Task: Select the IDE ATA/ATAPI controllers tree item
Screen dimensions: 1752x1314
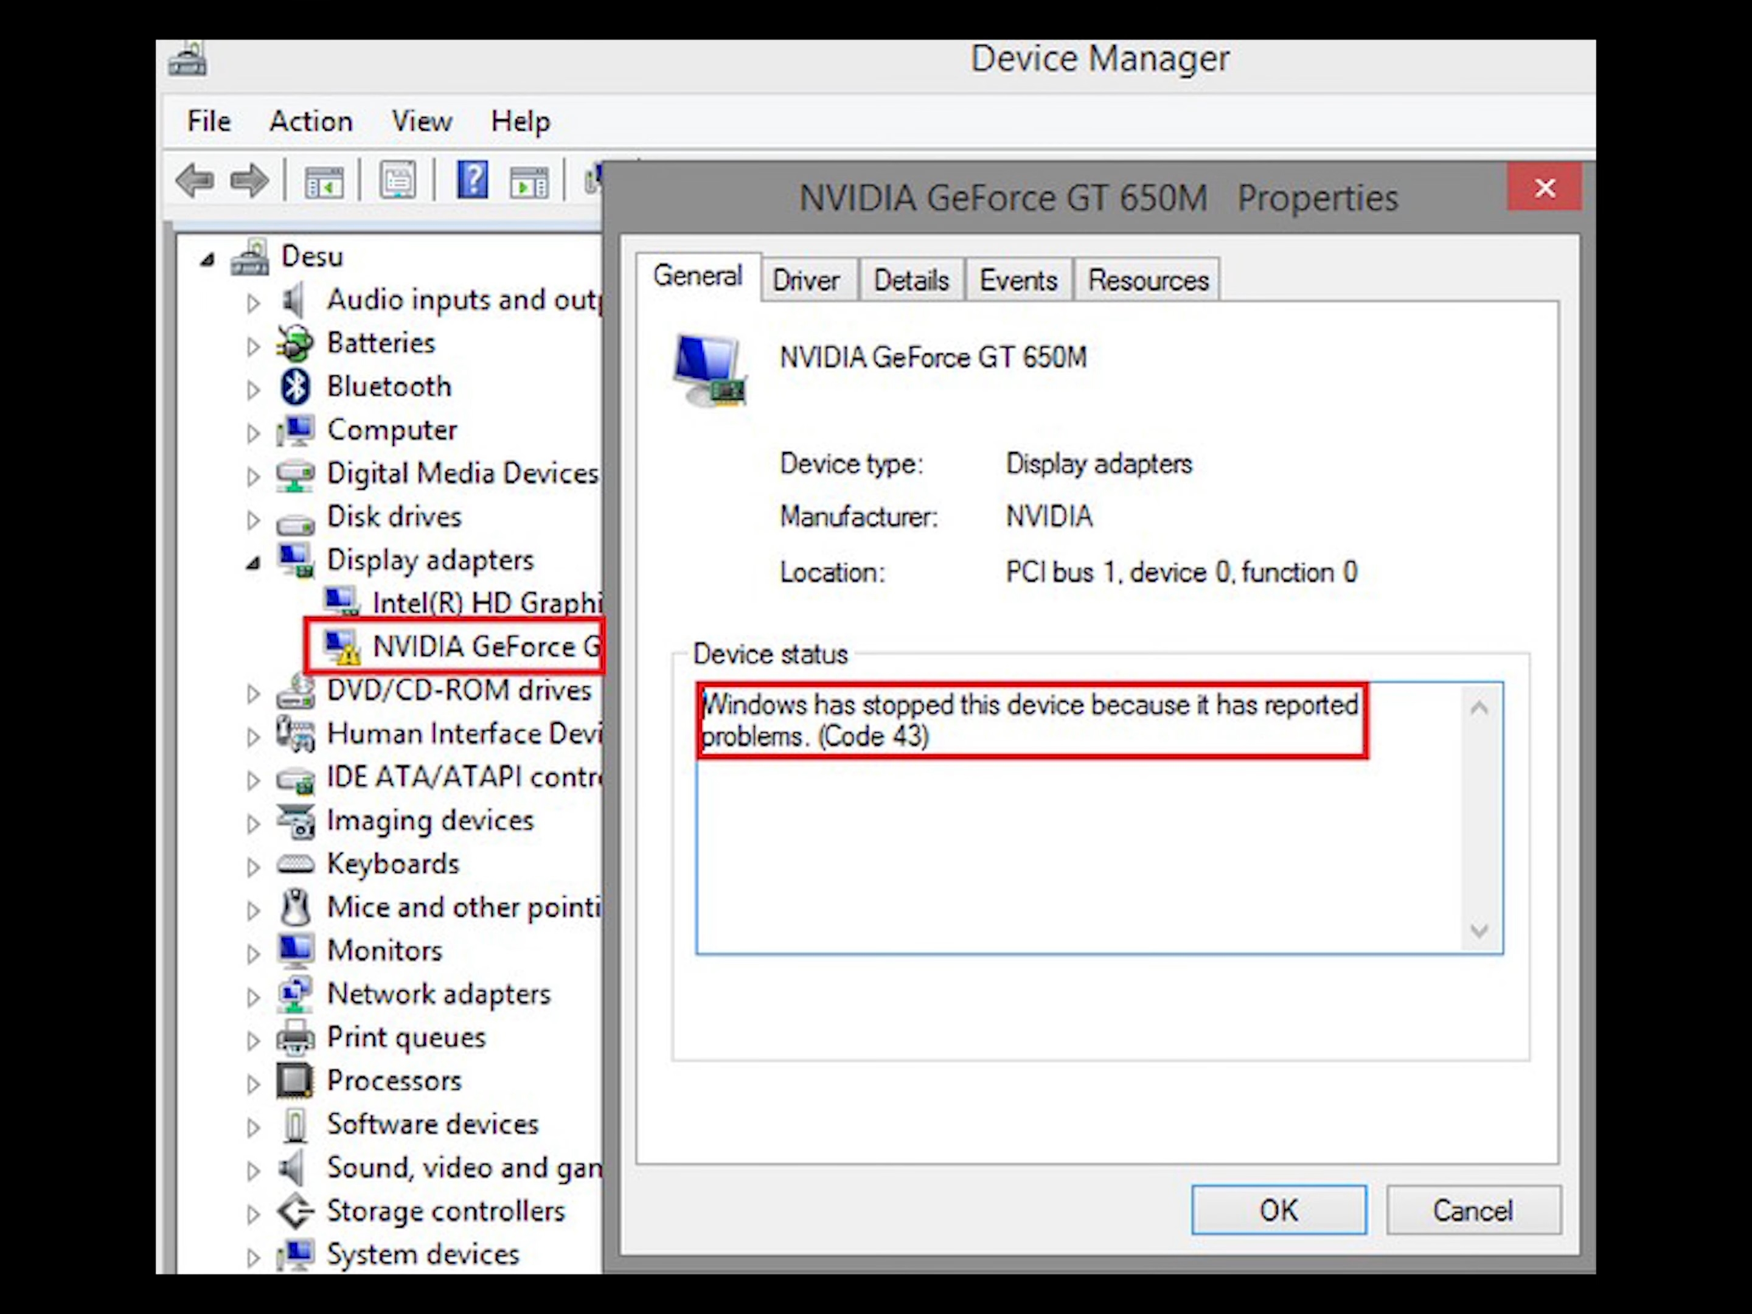Action: pyautogui.click(x=464, y=778)
